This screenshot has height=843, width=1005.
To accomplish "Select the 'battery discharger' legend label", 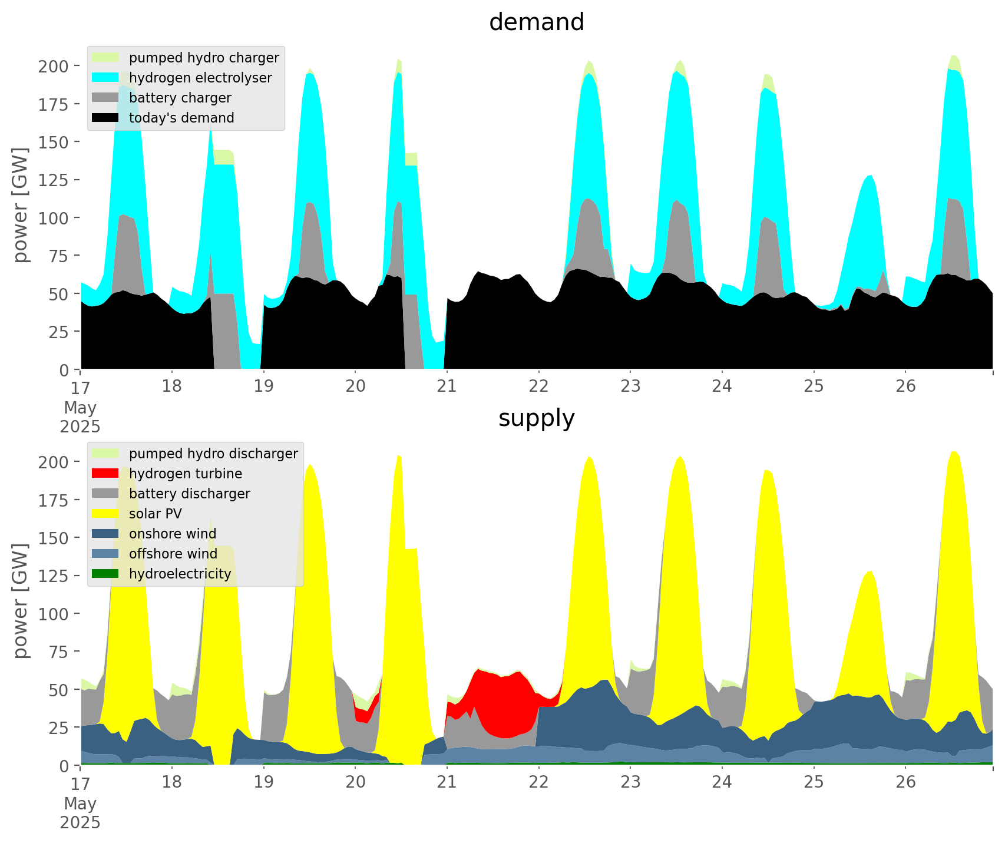I will pos(190,494).
